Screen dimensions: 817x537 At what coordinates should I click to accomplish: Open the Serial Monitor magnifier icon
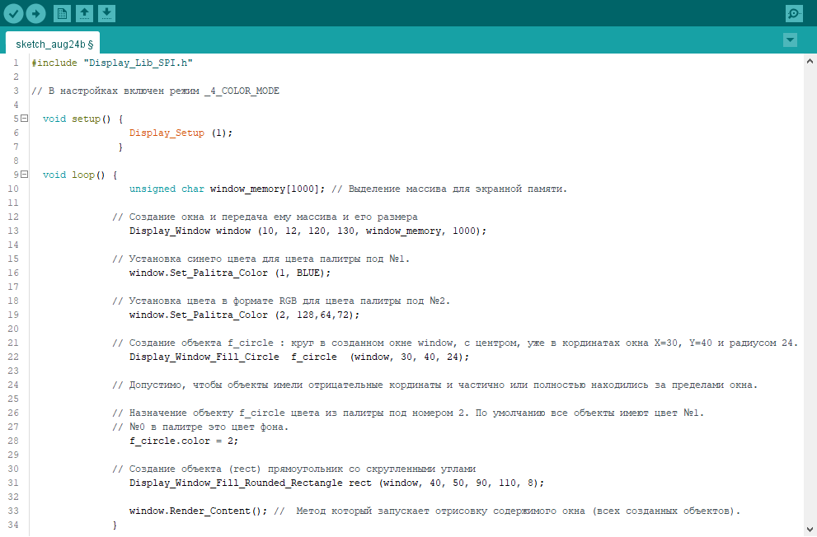click(x=794, y=13)
